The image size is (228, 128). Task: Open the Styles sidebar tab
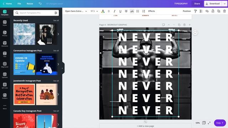(5, 23)
